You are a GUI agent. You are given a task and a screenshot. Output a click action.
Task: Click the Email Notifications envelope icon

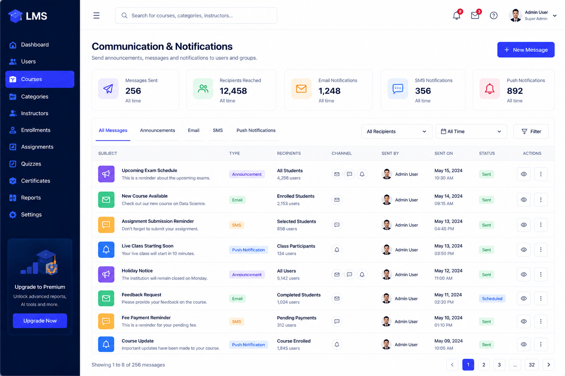301,88
